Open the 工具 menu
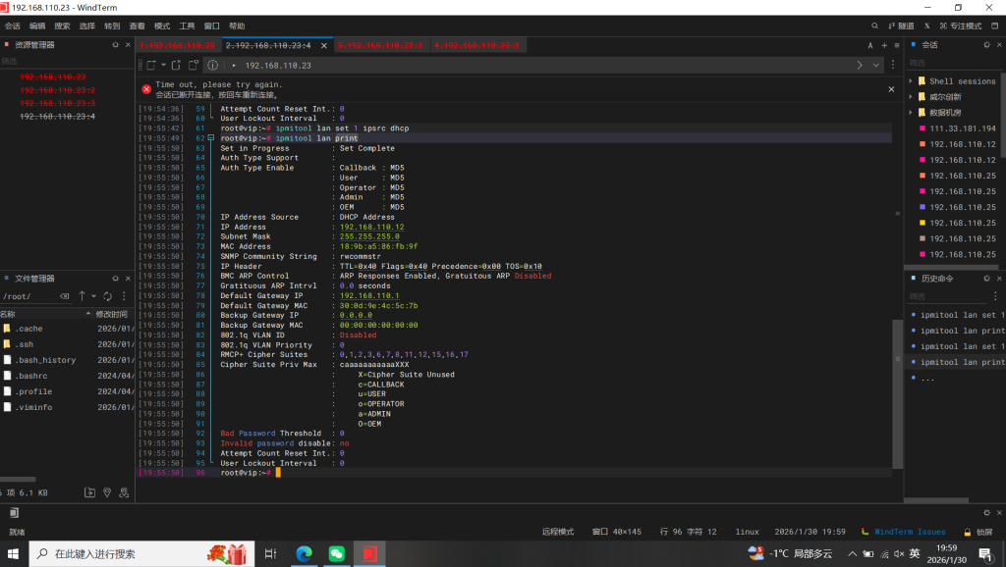The image size is (1006, 567). 187,26
